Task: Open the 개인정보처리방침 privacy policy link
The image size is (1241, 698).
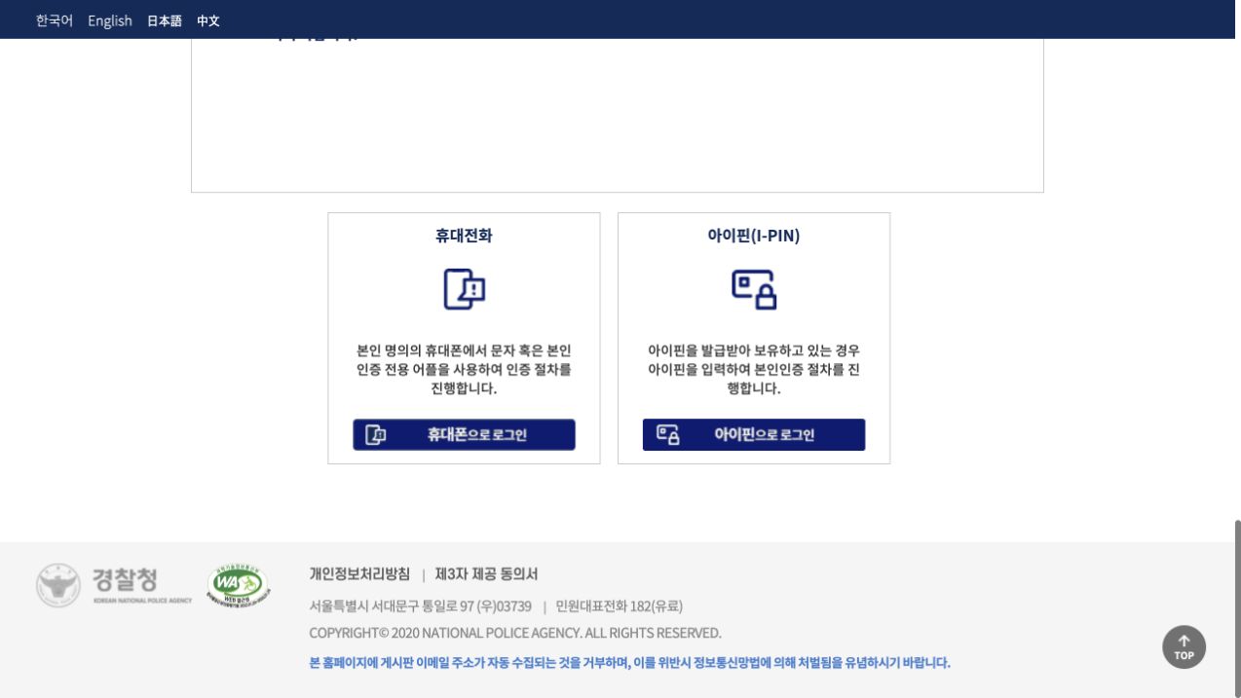Action: [359, 574]
